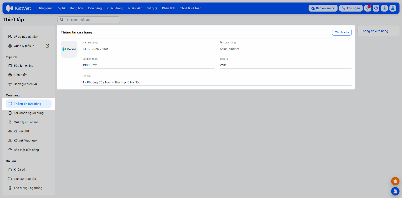This screenshot has width=402, height=198.
Task: Click the orange star feedback button
Action: 395,181
